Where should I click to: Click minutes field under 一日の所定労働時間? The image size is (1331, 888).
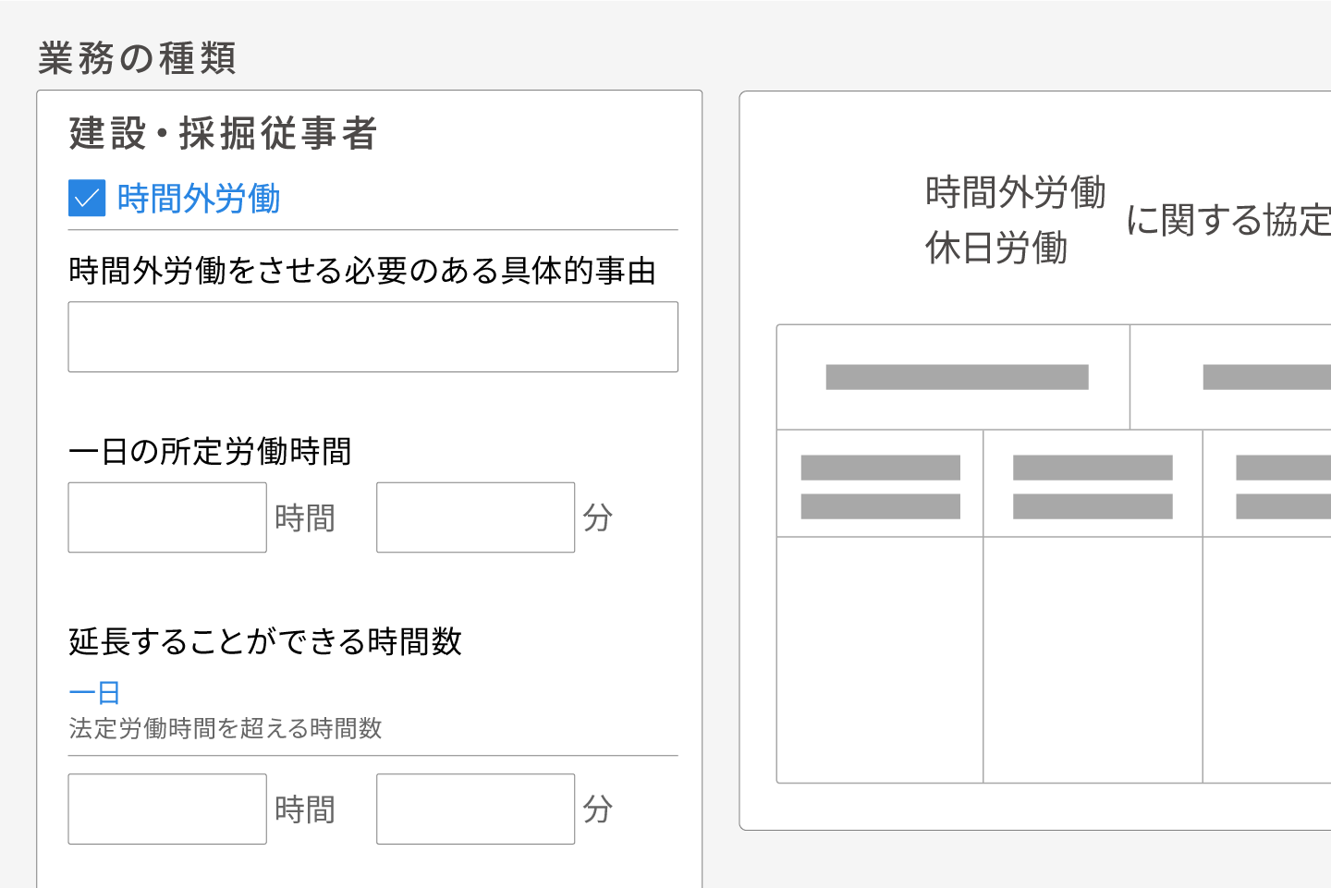475,517
